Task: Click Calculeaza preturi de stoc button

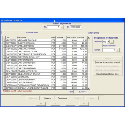Action: [107, 74]
